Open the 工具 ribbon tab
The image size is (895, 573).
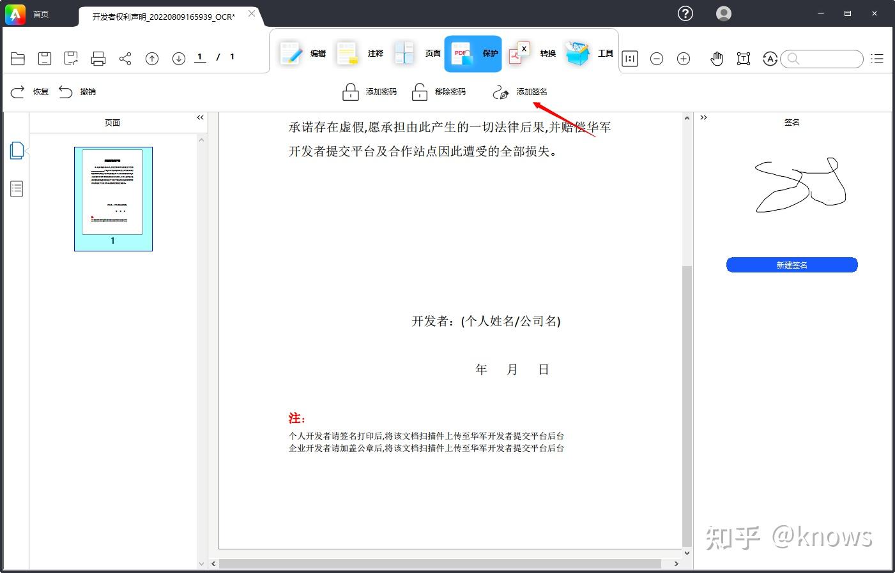(590, 54)
